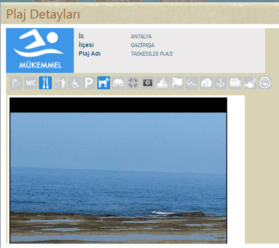279x248 pixels.
Task: Click the wheelchair accessibility icon
Action: click(75, 83)
